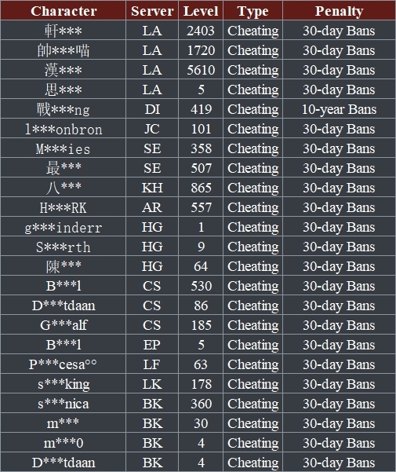Screen dimensions: 396x472
Task: Select level value 5610
Action: [201, 70]
